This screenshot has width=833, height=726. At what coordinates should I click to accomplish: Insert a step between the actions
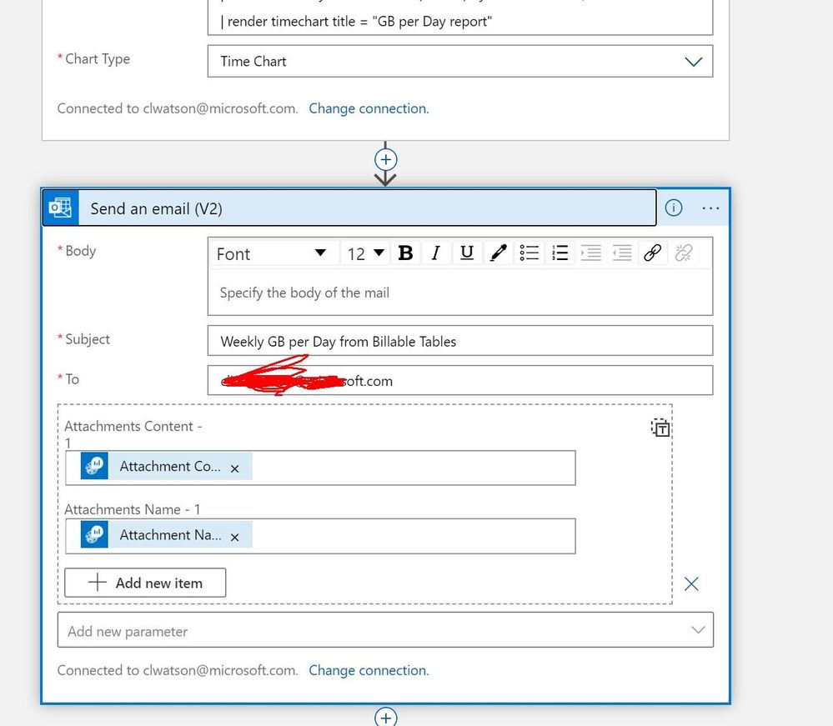pyautogui.click(x=386, y=159)
